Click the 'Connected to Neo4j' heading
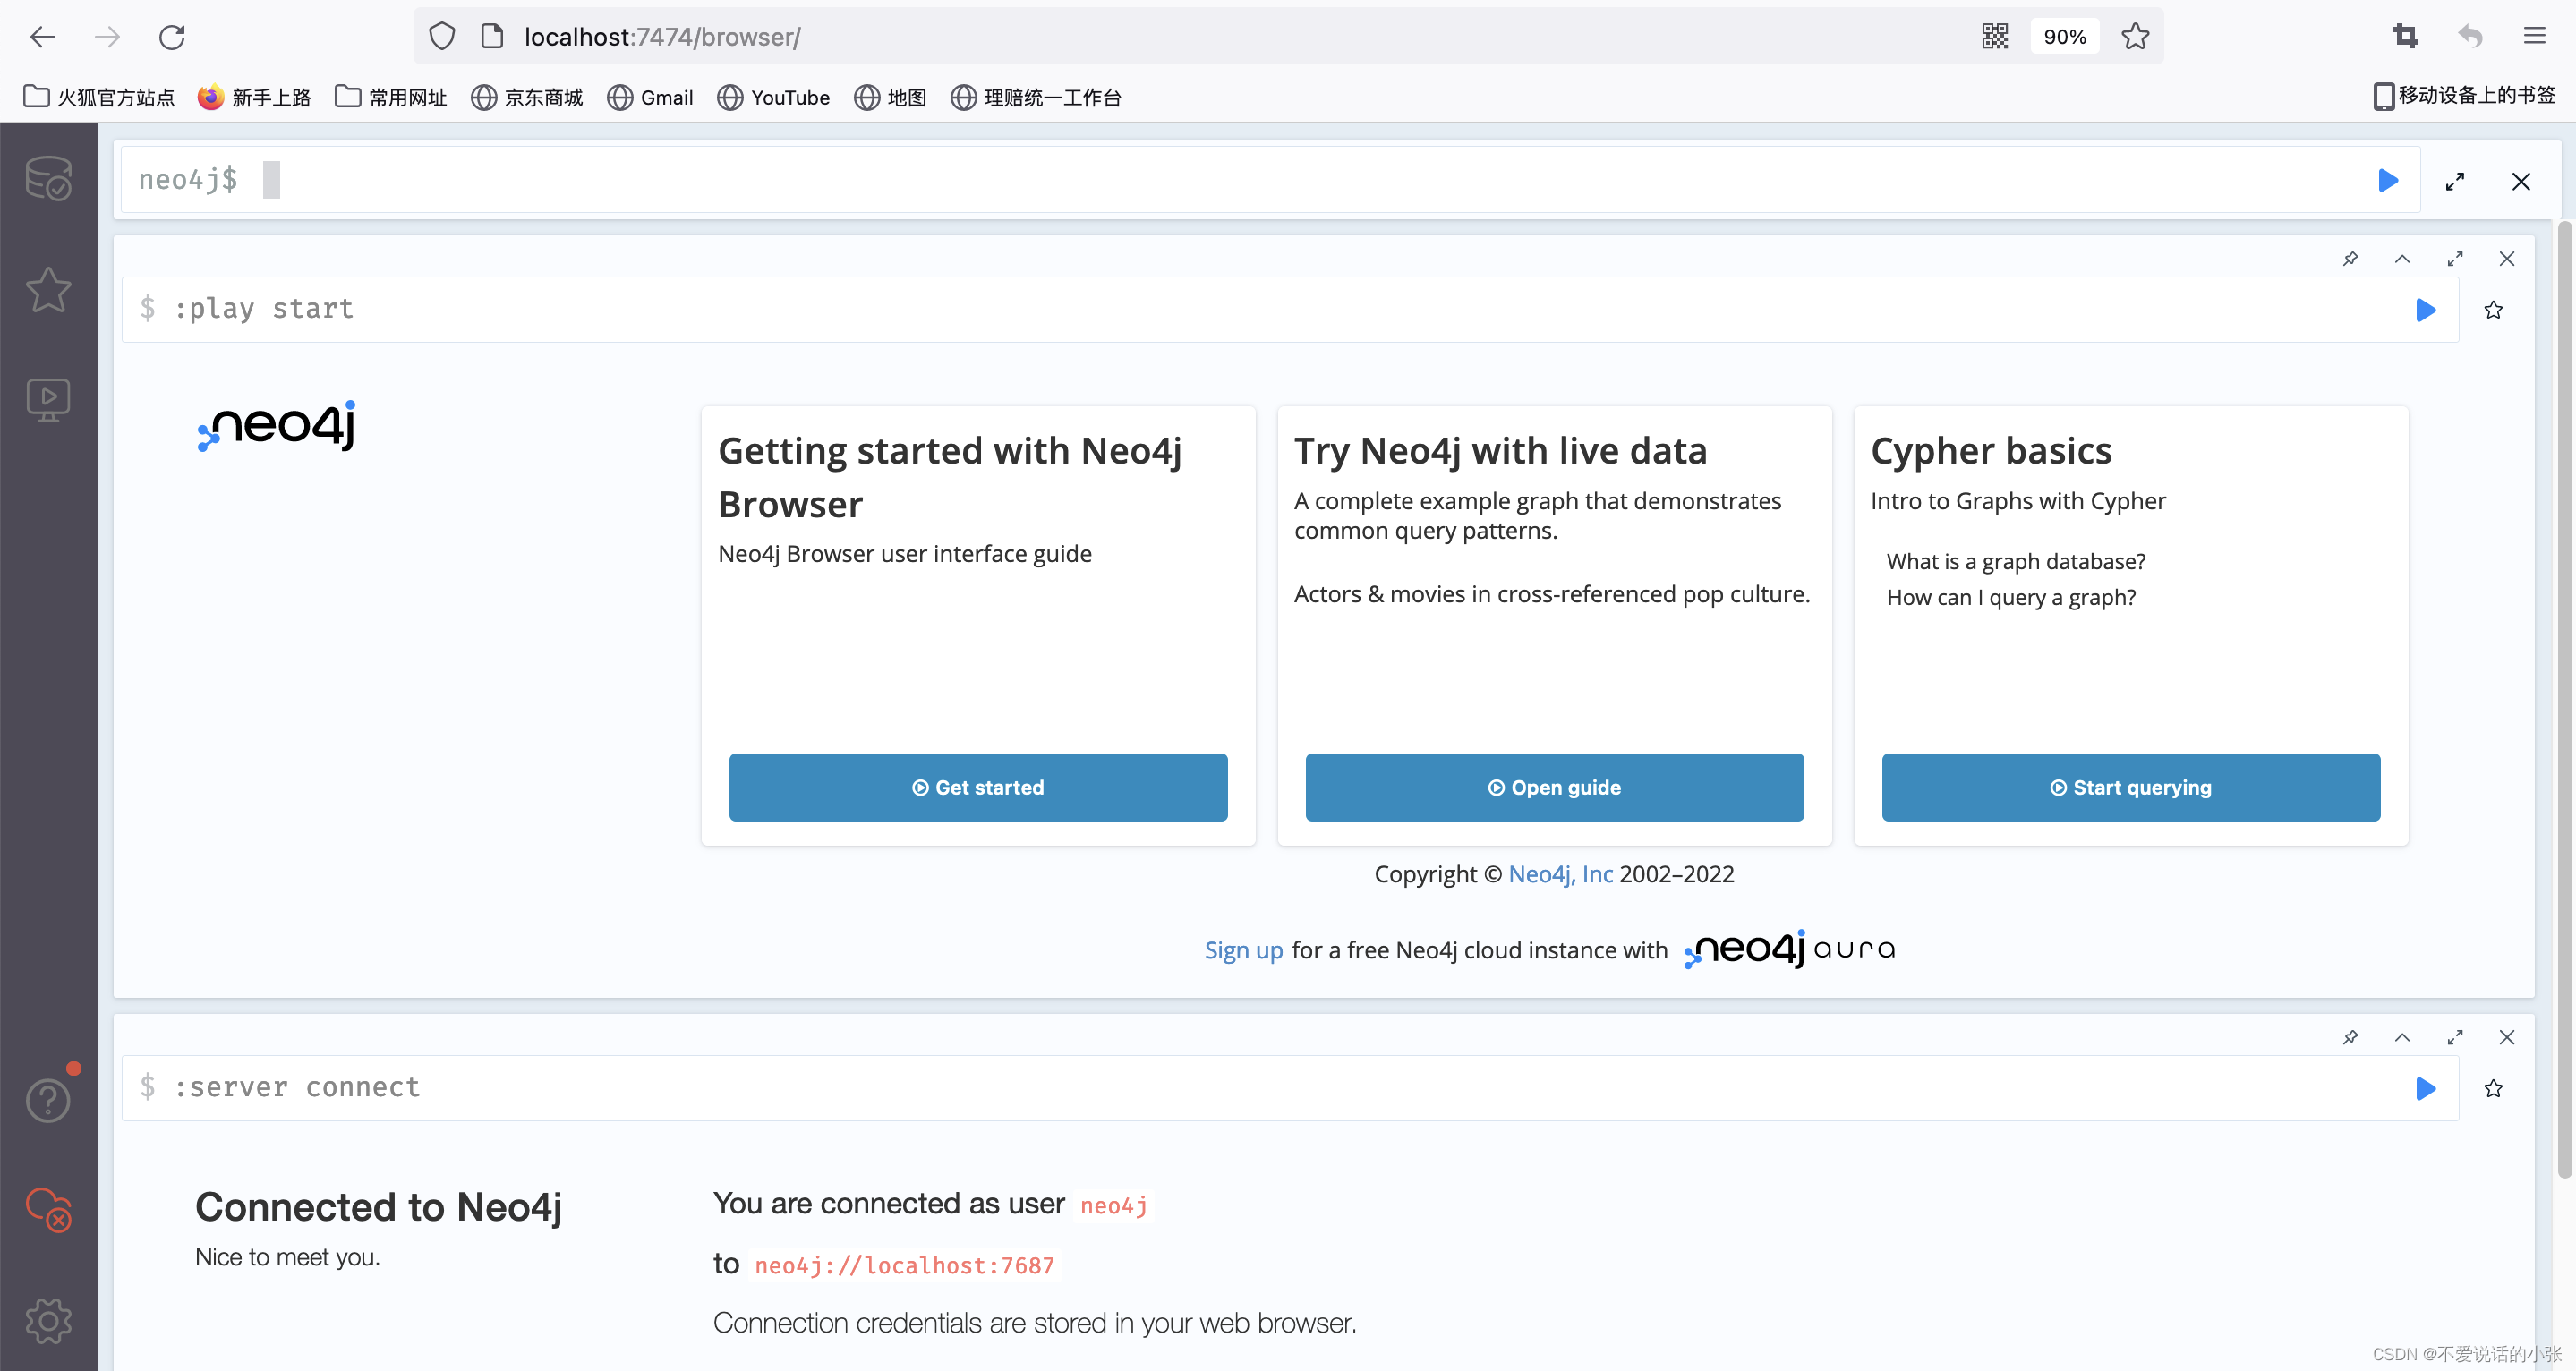The width and height of the screenshot is (2576, 1371). pyautogui.click(x=378, y=1208)
